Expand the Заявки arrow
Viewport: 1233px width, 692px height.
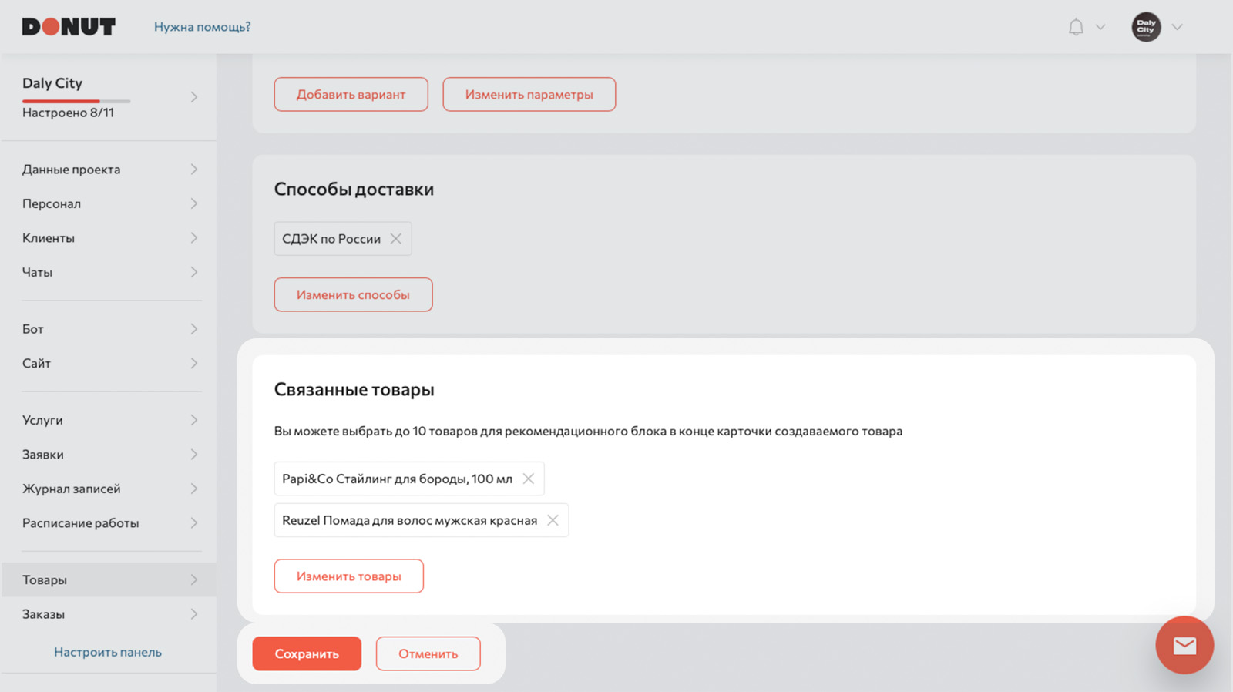pyautogui.click(x=194, y=455)
